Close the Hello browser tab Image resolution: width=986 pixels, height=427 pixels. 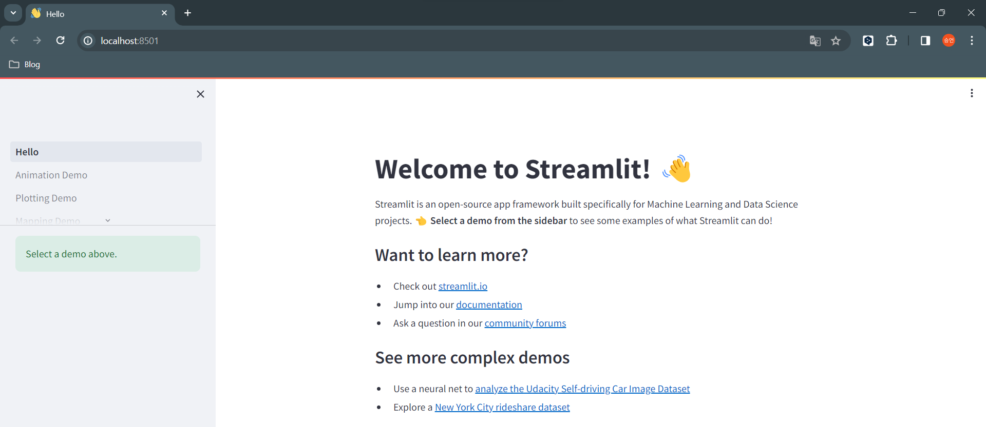[x=164, y=13]
